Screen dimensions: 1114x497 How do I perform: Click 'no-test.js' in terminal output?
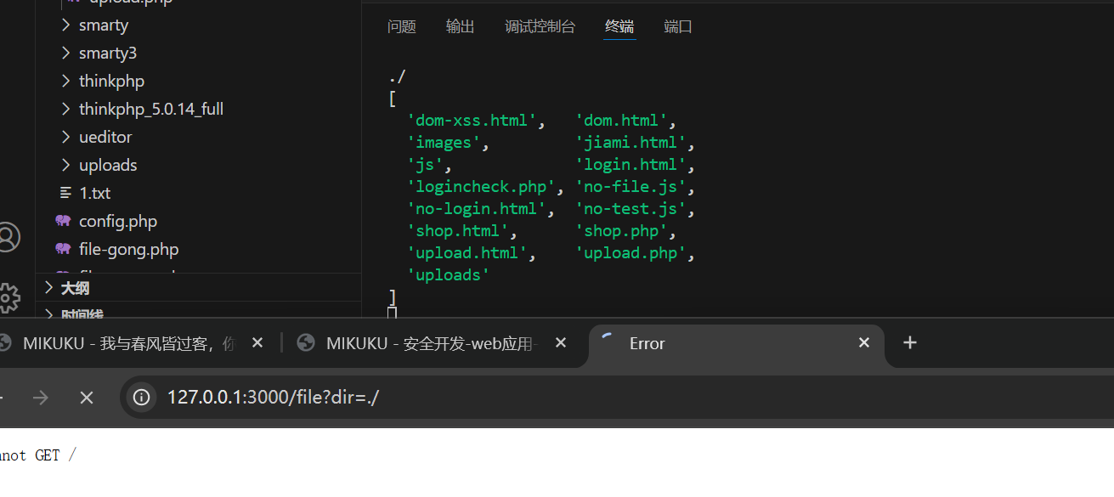point(631,209)
